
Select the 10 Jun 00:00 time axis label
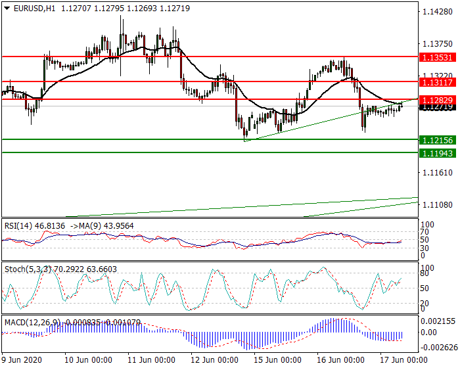click(88, 359)
